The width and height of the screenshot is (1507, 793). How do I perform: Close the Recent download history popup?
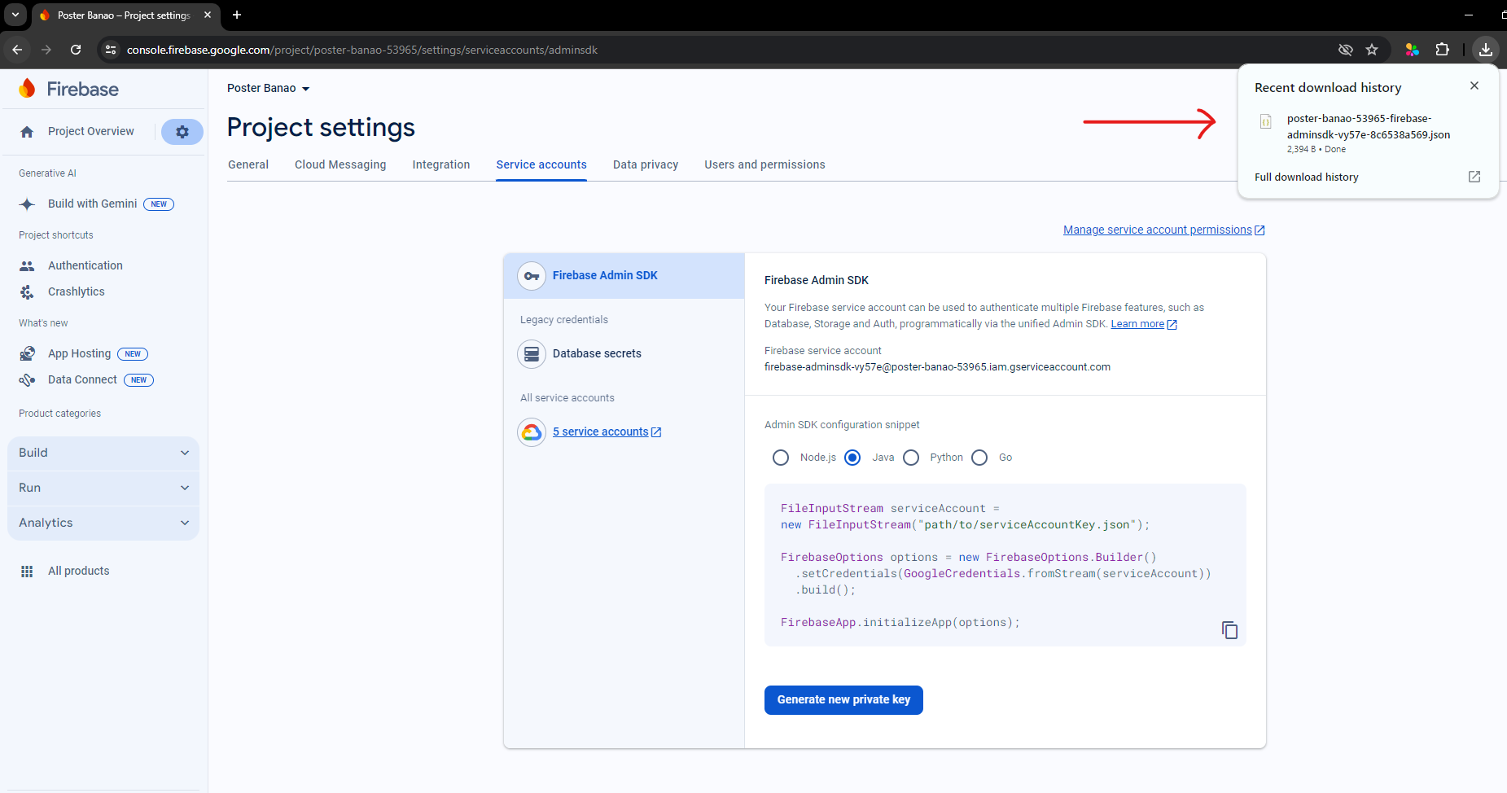coord(1474,85)
